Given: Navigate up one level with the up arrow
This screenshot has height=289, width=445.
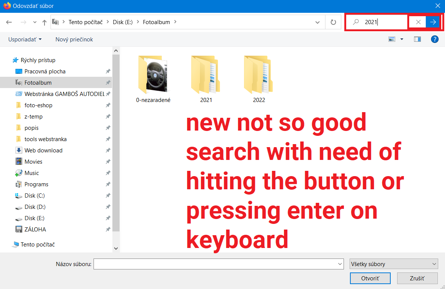Looking at the screenshot, I should (44, 22).
